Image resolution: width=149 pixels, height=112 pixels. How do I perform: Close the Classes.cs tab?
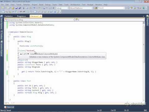pos(41,16)
